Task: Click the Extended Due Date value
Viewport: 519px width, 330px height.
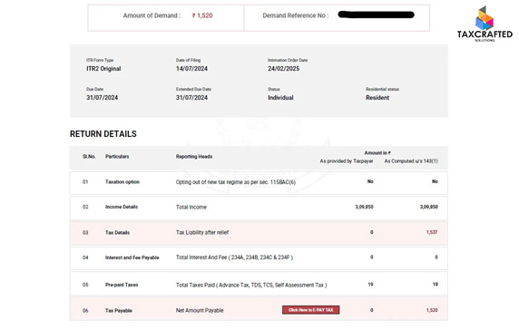Action: 191,98
